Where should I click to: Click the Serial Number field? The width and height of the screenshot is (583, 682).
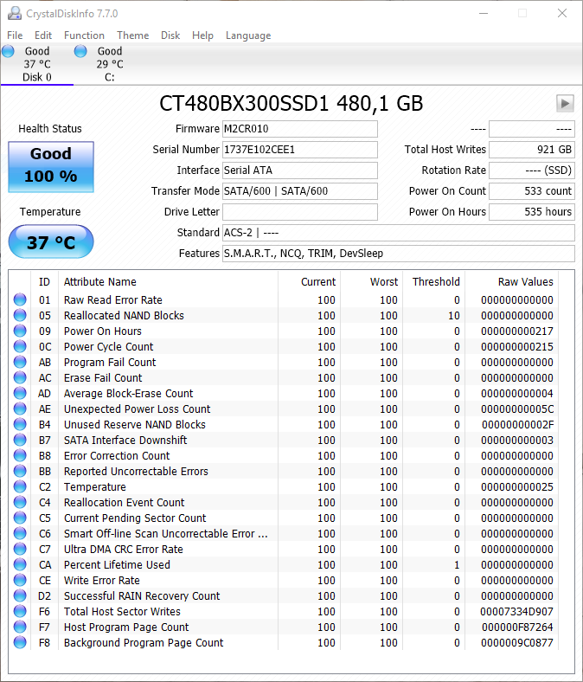300,150
